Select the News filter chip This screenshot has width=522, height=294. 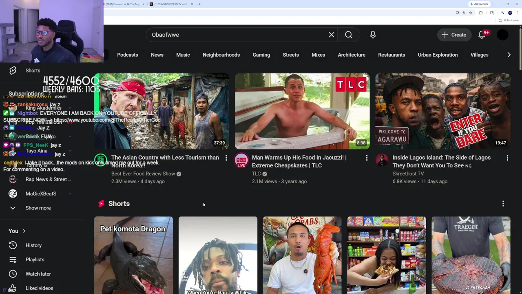(x=157, y=55)
